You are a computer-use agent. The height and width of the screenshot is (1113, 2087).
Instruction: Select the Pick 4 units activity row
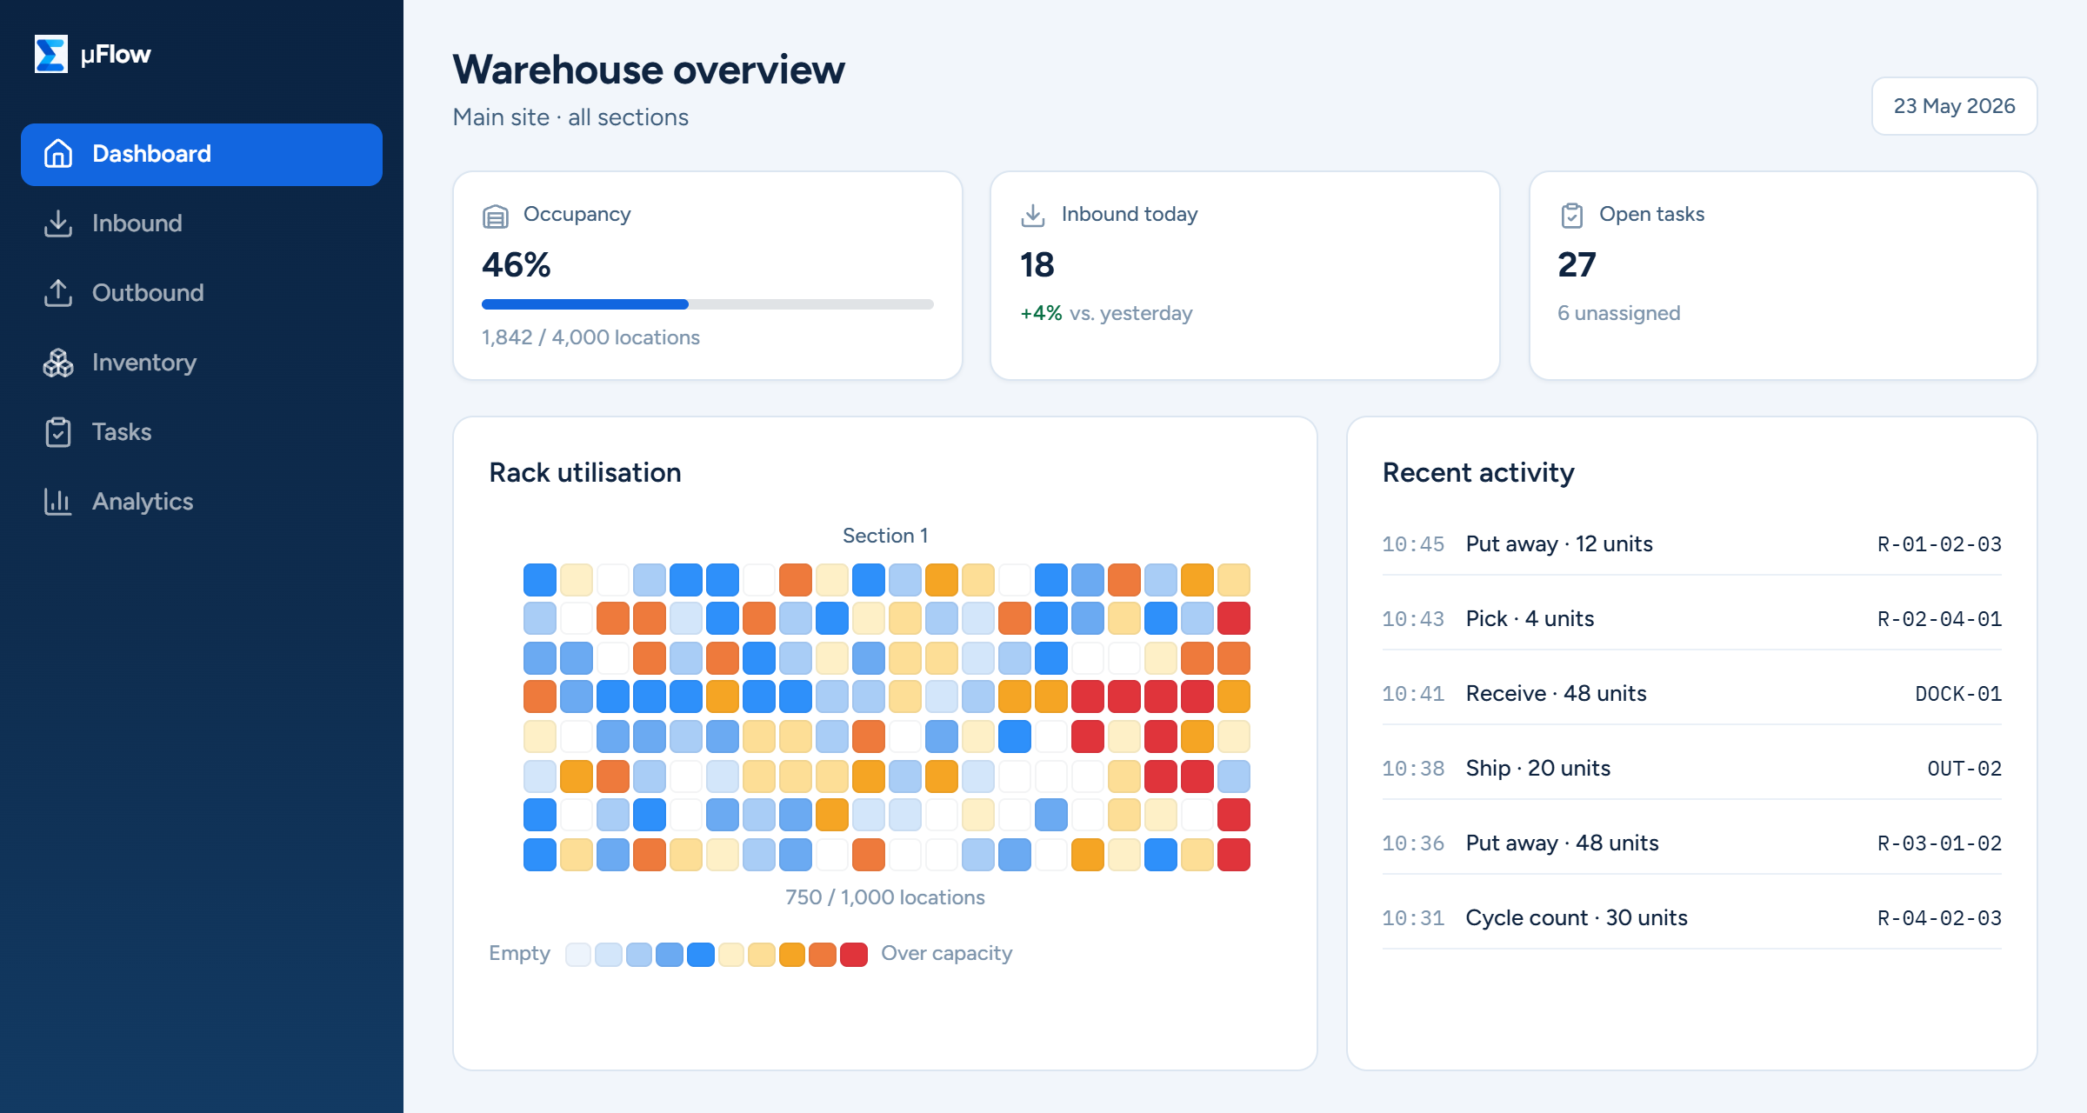[1692, 619]
